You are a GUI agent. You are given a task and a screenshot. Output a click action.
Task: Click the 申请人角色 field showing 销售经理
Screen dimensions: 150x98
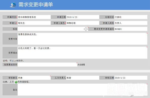[x=83, y=23]
